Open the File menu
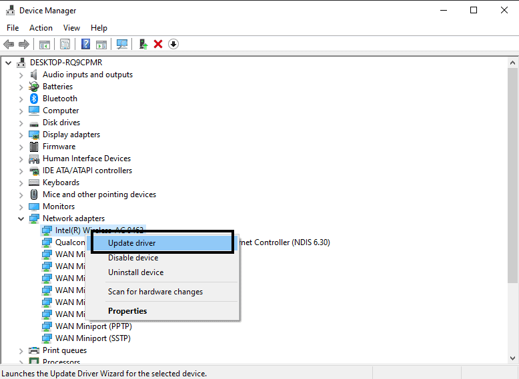This screenshot has width=519, height=379. click(x=13, y=28)
